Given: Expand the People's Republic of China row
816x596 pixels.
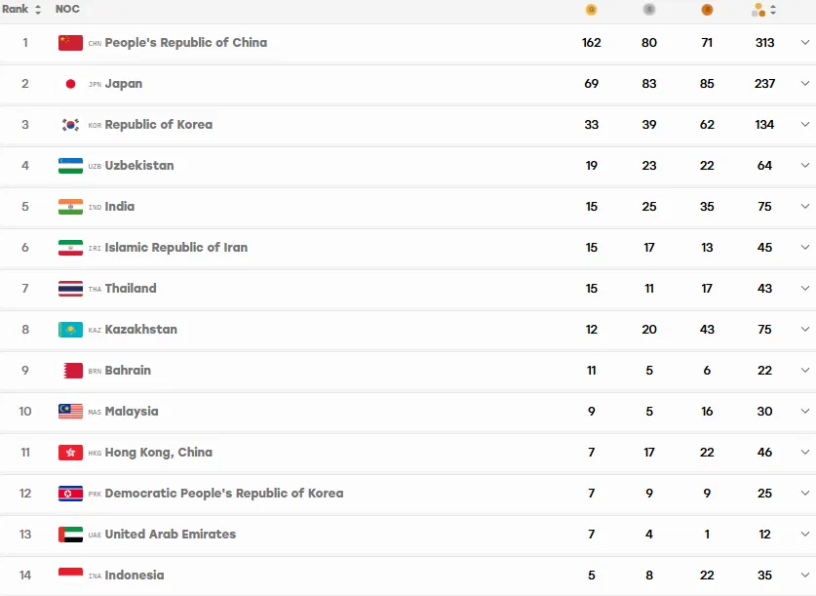Looking at the screenshot, I should pyautogui.click(x=804, y=43).
